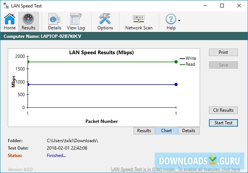
Task: Open the Details info icon
Action: pyautogui.click(x=55, y=22)
